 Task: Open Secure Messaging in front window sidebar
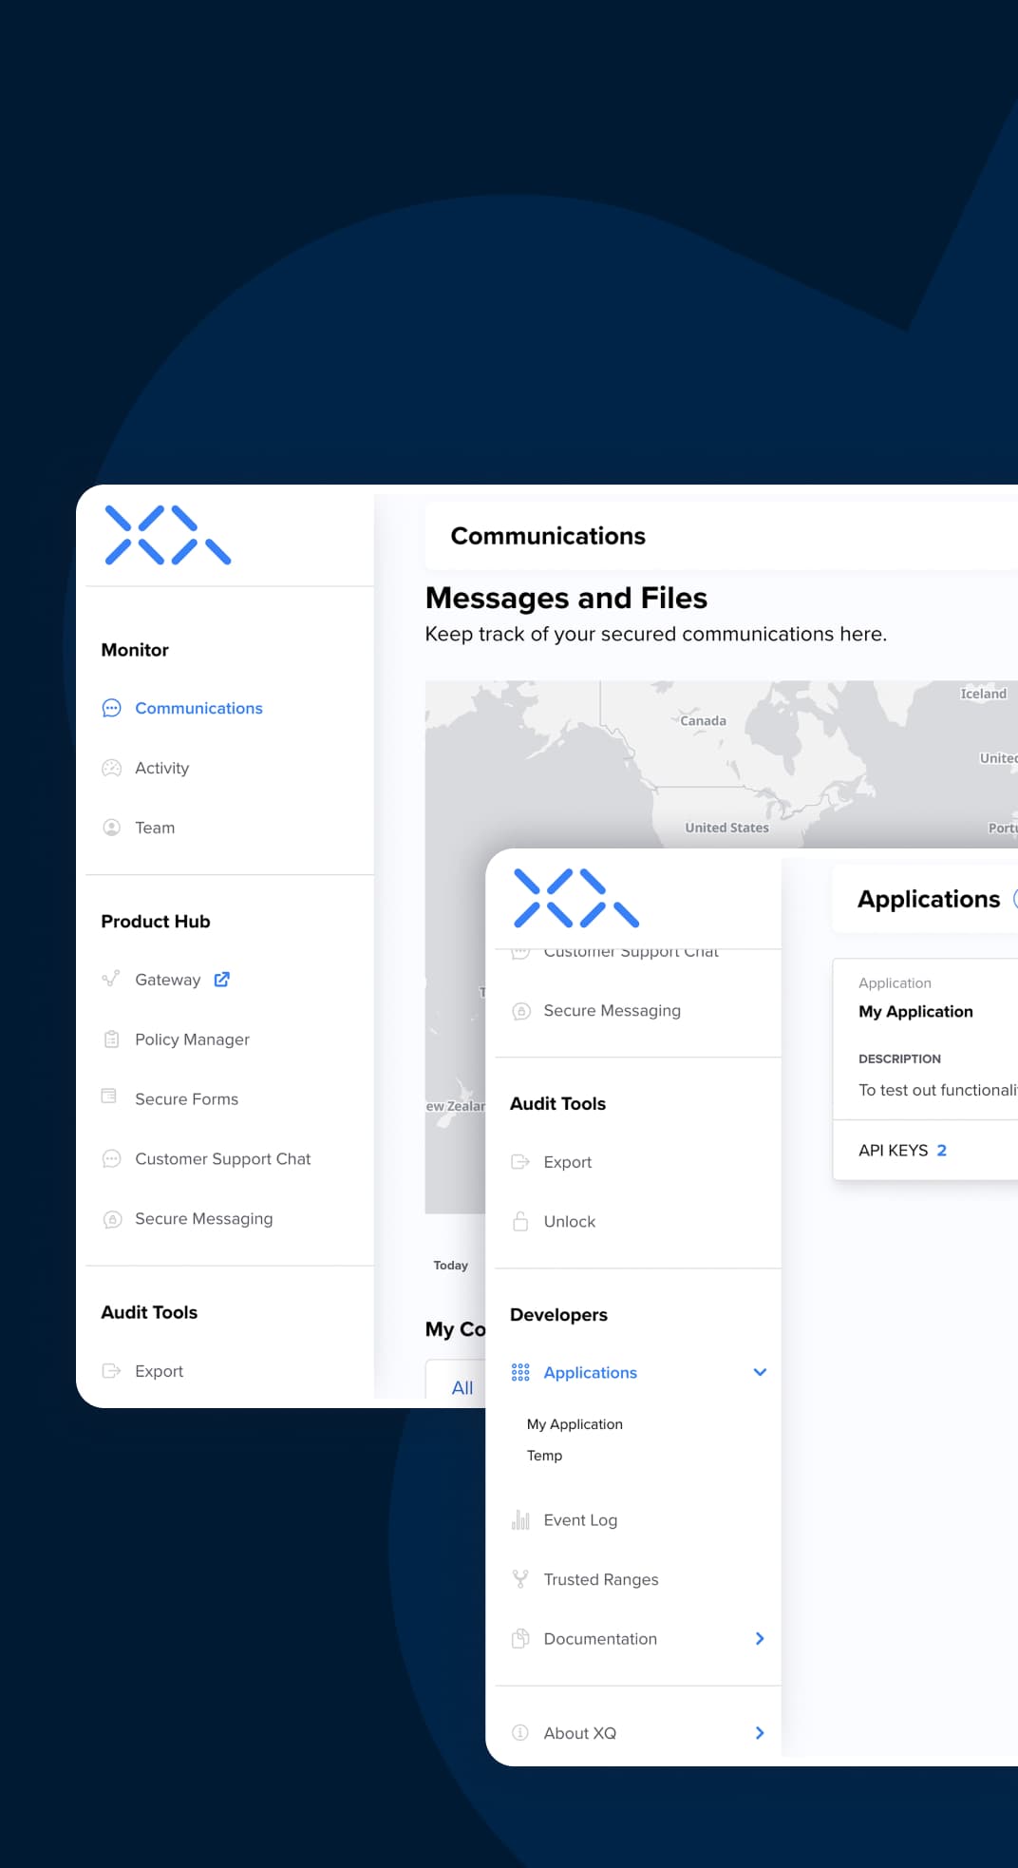tap(612, 1011)
